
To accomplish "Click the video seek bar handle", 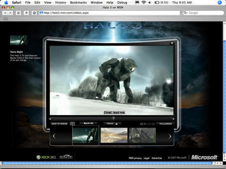I will tap(114, 118).
